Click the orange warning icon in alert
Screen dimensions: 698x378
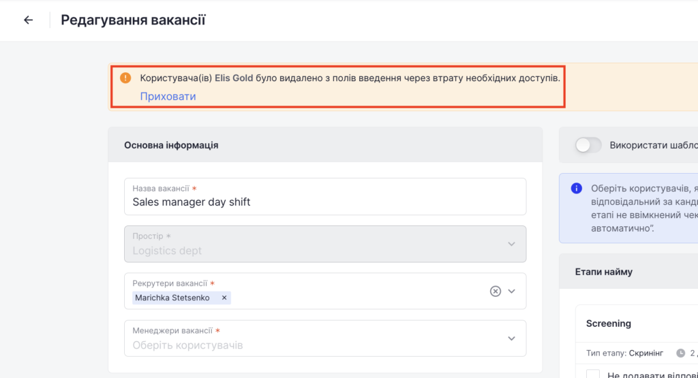pos(125,78)
